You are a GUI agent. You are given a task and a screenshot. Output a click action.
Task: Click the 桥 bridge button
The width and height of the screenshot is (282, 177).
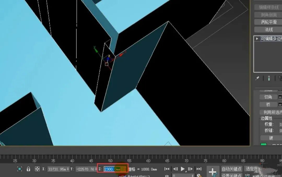pos(268,104)
